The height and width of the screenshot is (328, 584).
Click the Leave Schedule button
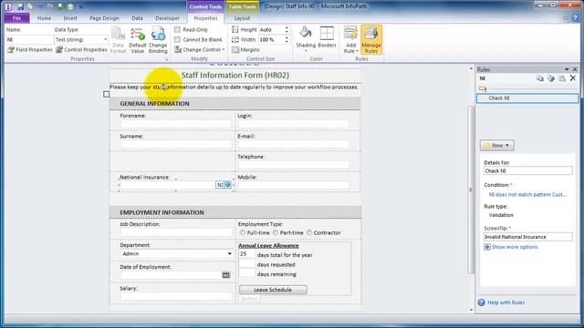click(273, 290)
